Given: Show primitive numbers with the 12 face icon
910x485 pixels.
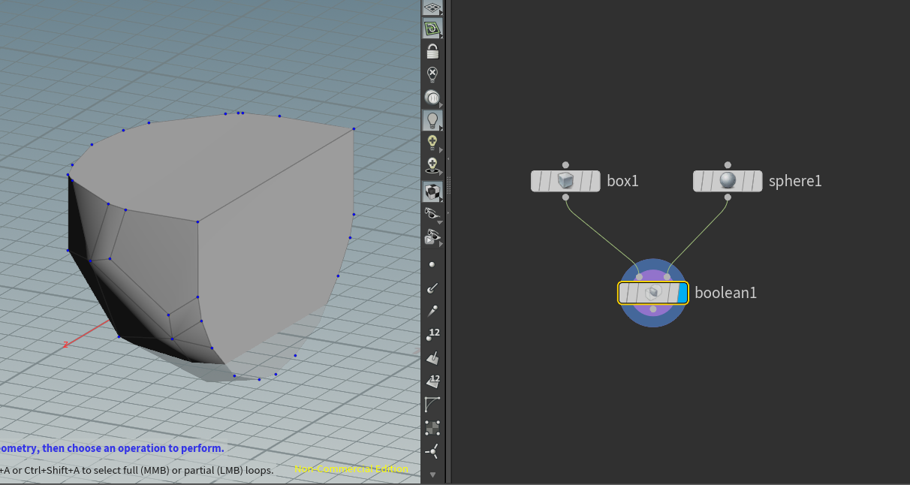Looking at the screenshot, I should coord(432,381).
